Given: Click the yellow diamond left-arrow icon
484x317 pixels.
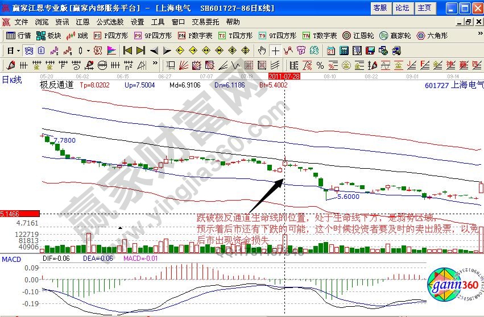Looking at the screenshot, I should coord(180,51).
